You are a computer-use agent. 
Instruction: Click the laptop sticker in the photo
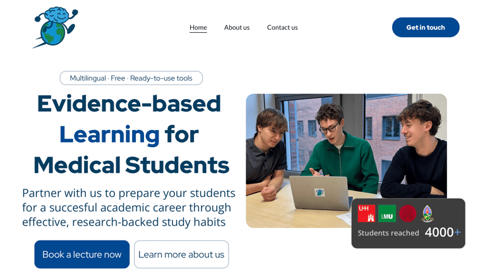(320, 192)
